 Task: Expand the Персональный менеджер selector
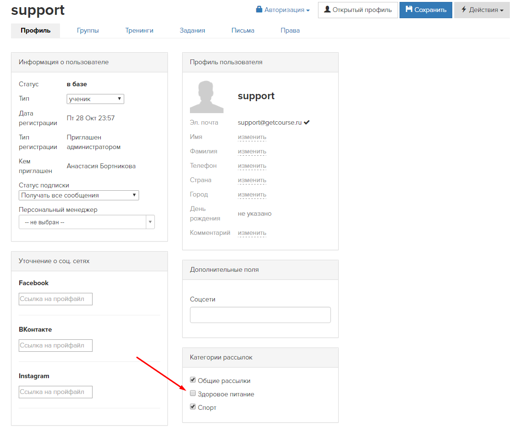86,222
